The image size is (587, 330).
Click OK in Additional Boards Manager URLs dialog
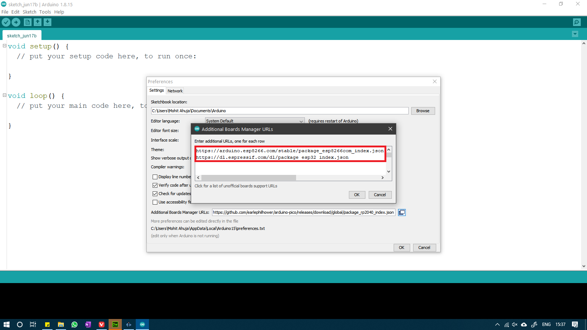(x=357, y=195)
